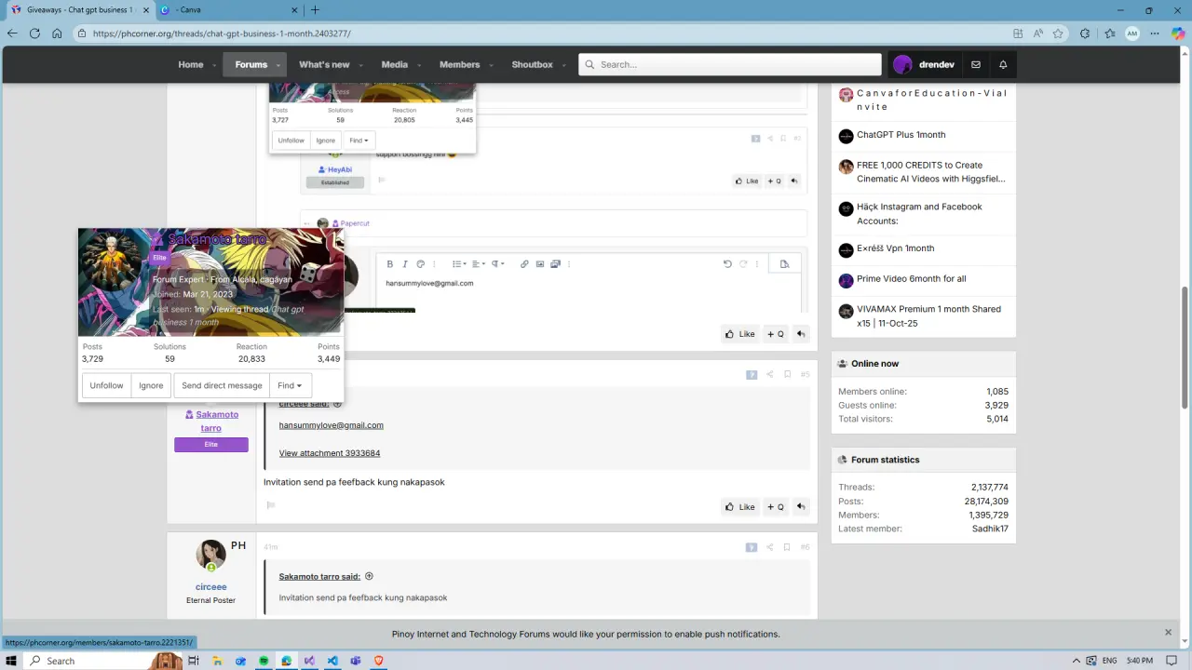Reply to post #5 with arrow icon
1192x670 pixels.
[800, 507]
